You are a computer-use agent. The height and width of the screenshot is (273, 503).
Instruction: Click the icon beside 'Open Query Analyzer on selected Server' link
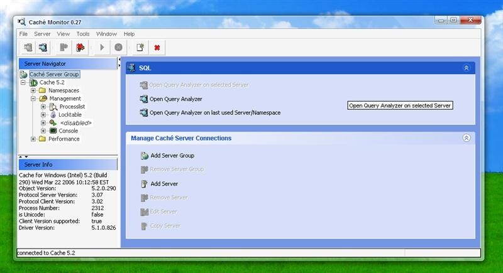(x=144, y=85)
